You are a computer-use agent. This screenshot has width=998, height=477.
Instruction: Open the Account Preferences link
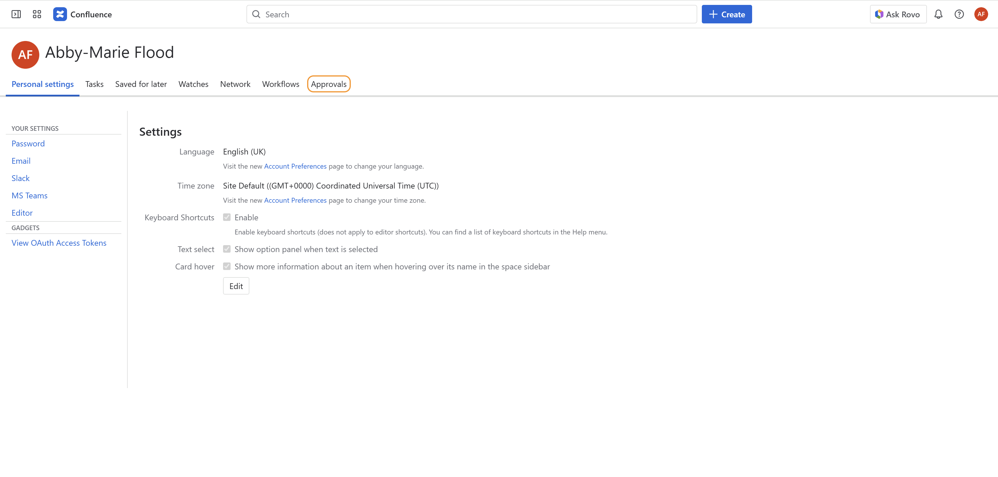point(295,166)
